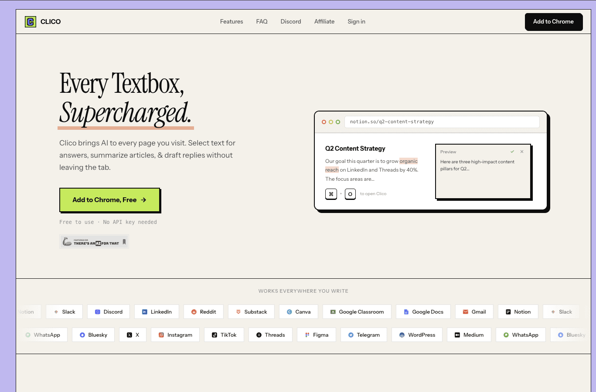Open the FAQ navigation link

click(262, 22)
